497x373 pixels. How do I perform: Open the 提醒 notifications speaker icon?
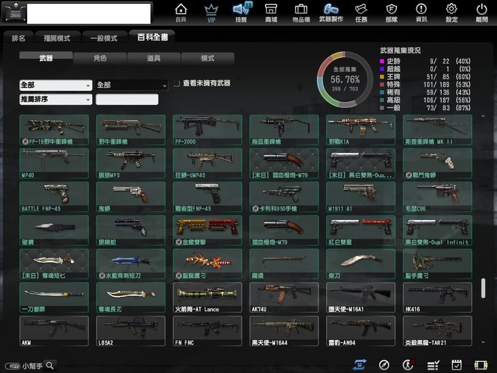(241, 13)
